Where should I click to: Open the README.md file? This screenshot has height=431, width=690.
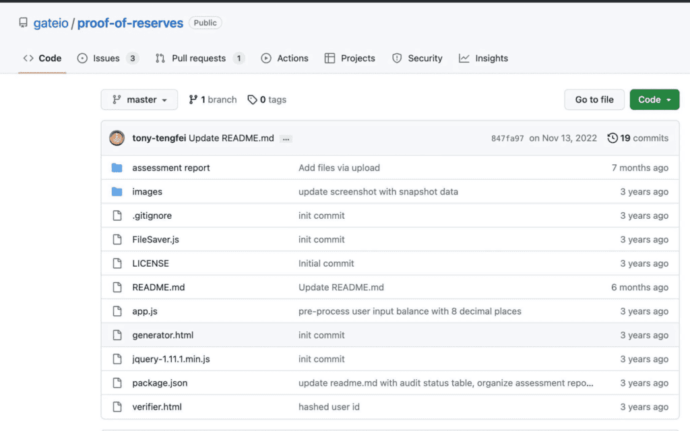(158, 287)
